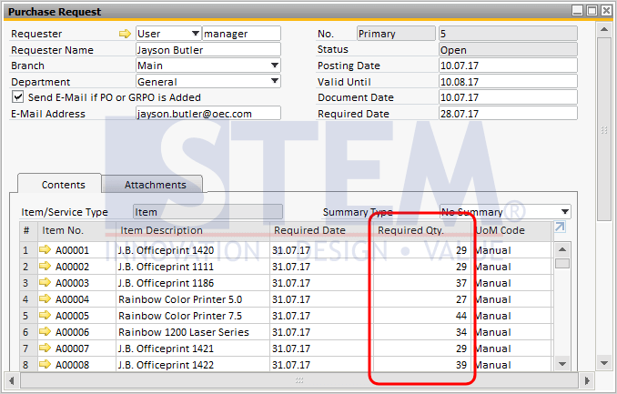Open link arrow for item A00005

pyautogui.click(x=45, y=315)
